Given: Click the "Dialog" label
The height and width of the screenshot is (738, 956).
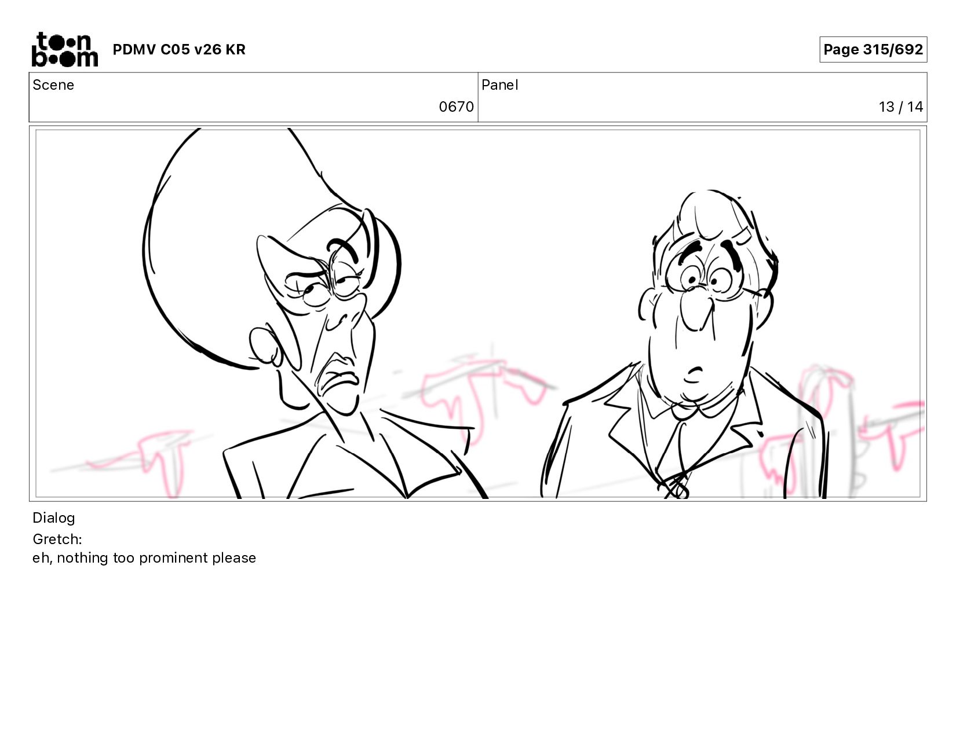Looking at the screenshot, I should (54, 518).
